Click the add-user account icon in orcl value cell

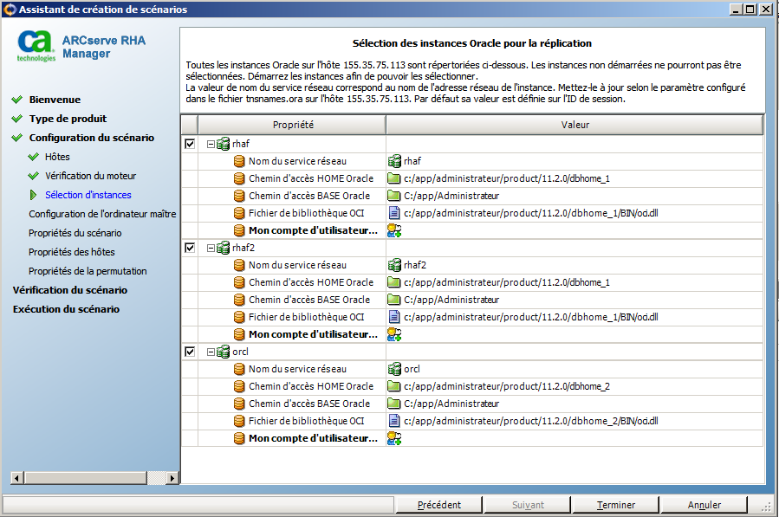(394, 438)
